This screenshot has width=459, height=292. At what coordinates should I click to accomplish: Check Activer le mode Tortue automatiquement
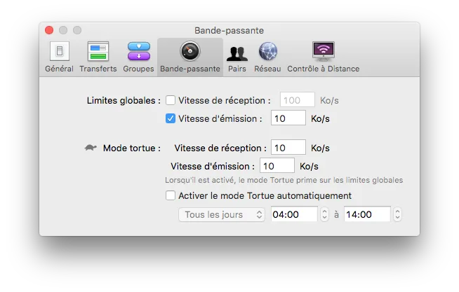pyautogui.click(x=171, y=195)
